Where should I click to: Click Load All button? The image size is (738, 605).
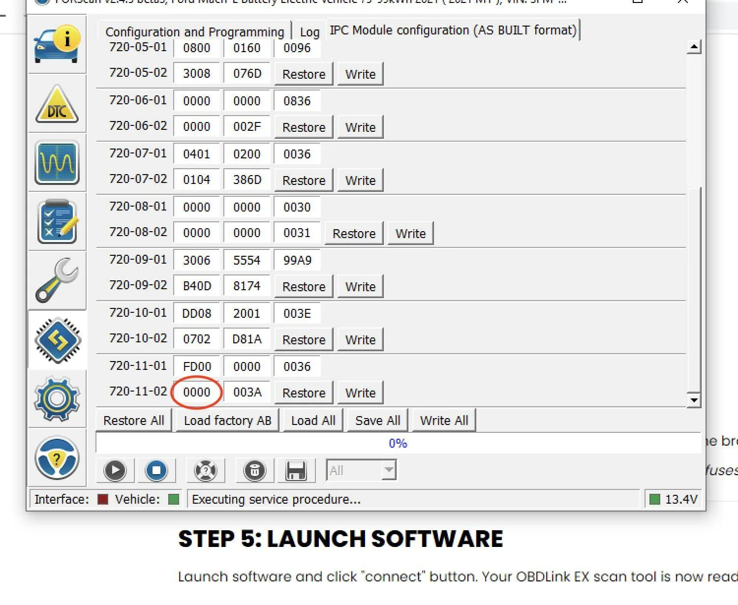click(x=313, y=421)
